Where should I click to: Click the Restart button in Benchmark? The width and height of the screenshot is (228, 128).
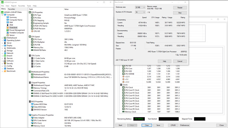point(180,8)
